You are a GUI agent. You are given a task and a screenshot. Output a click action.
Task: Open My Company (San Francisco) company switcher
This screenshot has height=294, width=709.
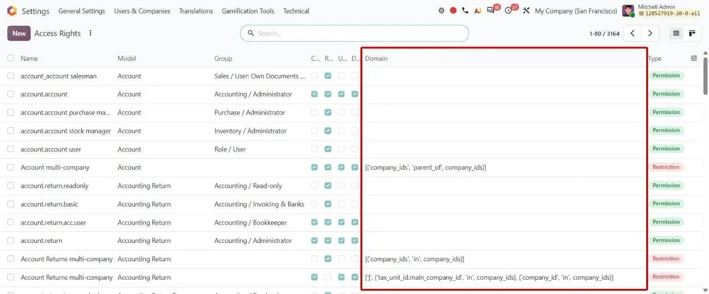coord(576,11)
